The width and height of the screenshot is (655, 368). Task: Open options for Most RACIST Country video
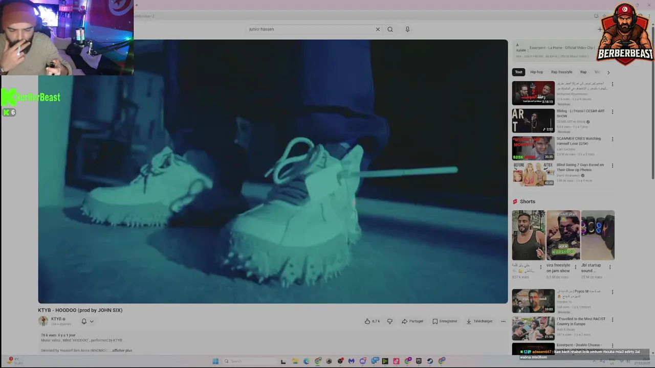tap(613, 319)
